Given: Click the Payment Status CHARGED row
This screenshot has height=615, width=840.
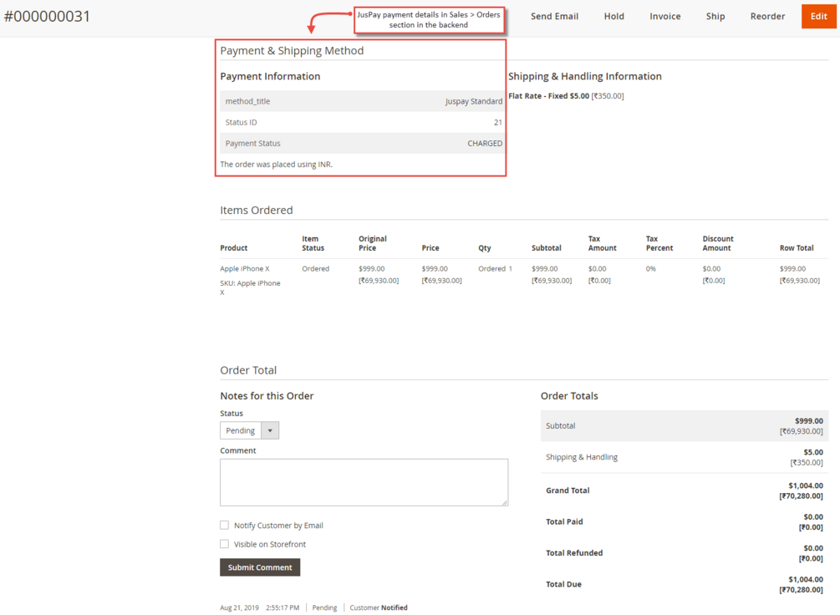Looking at the screenshot, I should [x=362, y=143].
